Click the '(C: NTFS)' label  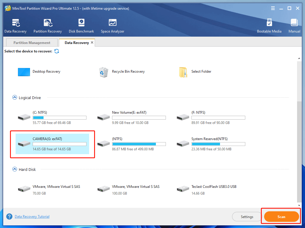[x=40, y=113]
